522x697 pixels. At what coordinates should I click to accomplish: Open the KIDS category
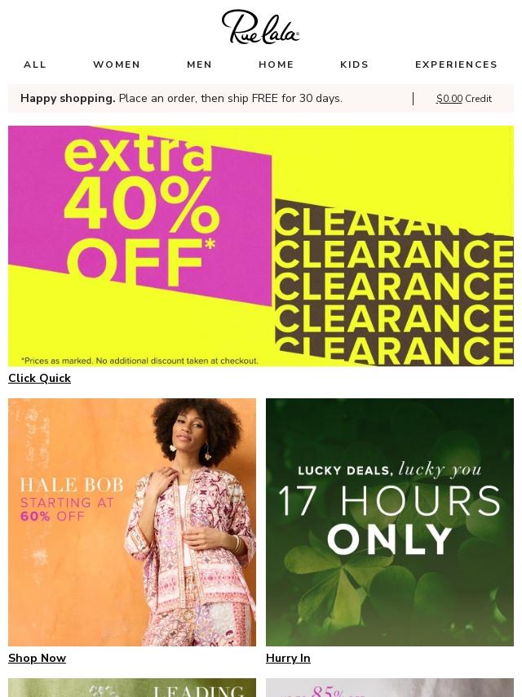tap(355, 64)
